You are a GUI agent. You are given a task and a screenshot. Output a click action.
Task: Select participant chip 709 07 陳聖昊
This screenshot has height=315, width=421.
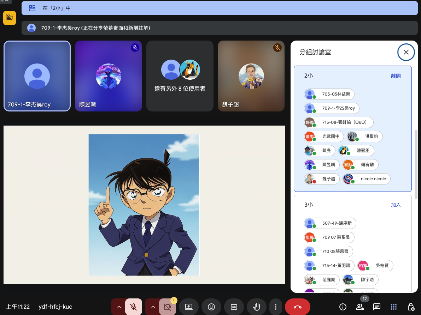click(329, 237)
